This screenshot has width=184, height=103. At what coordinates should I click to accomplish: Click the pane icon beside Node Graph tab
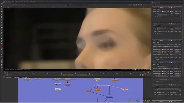pyautogui.click(x=4, y=77)
